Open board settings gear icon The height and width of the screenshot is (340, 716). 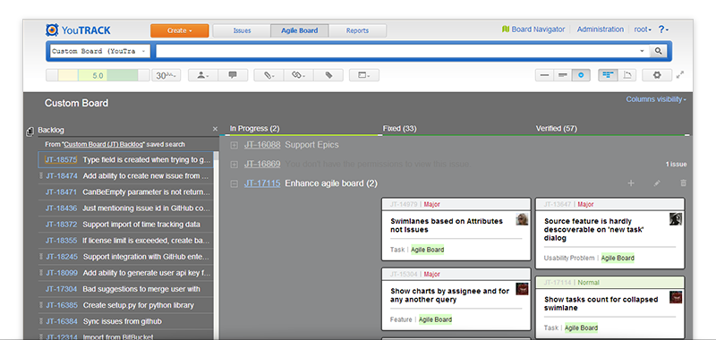point(657,75)
